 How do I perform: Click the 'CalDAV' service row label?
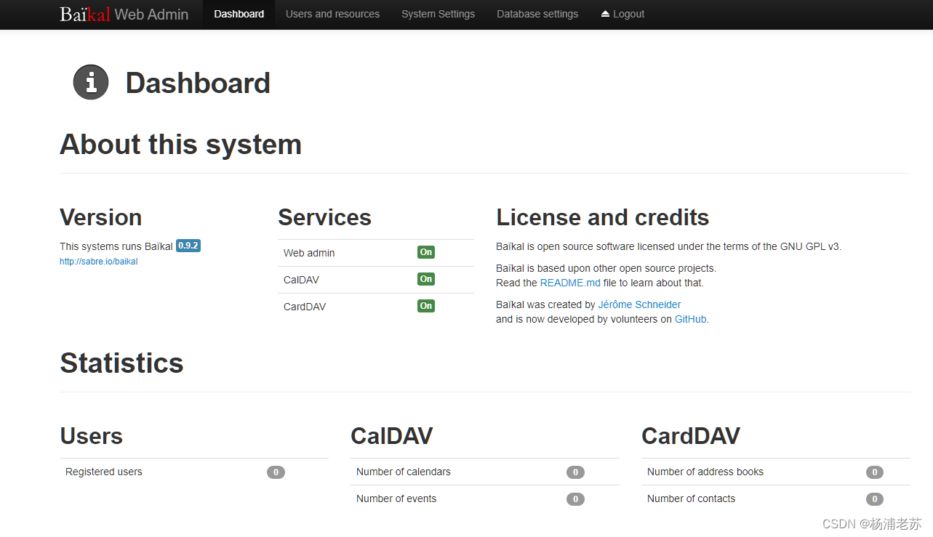(x=301, y=280)
